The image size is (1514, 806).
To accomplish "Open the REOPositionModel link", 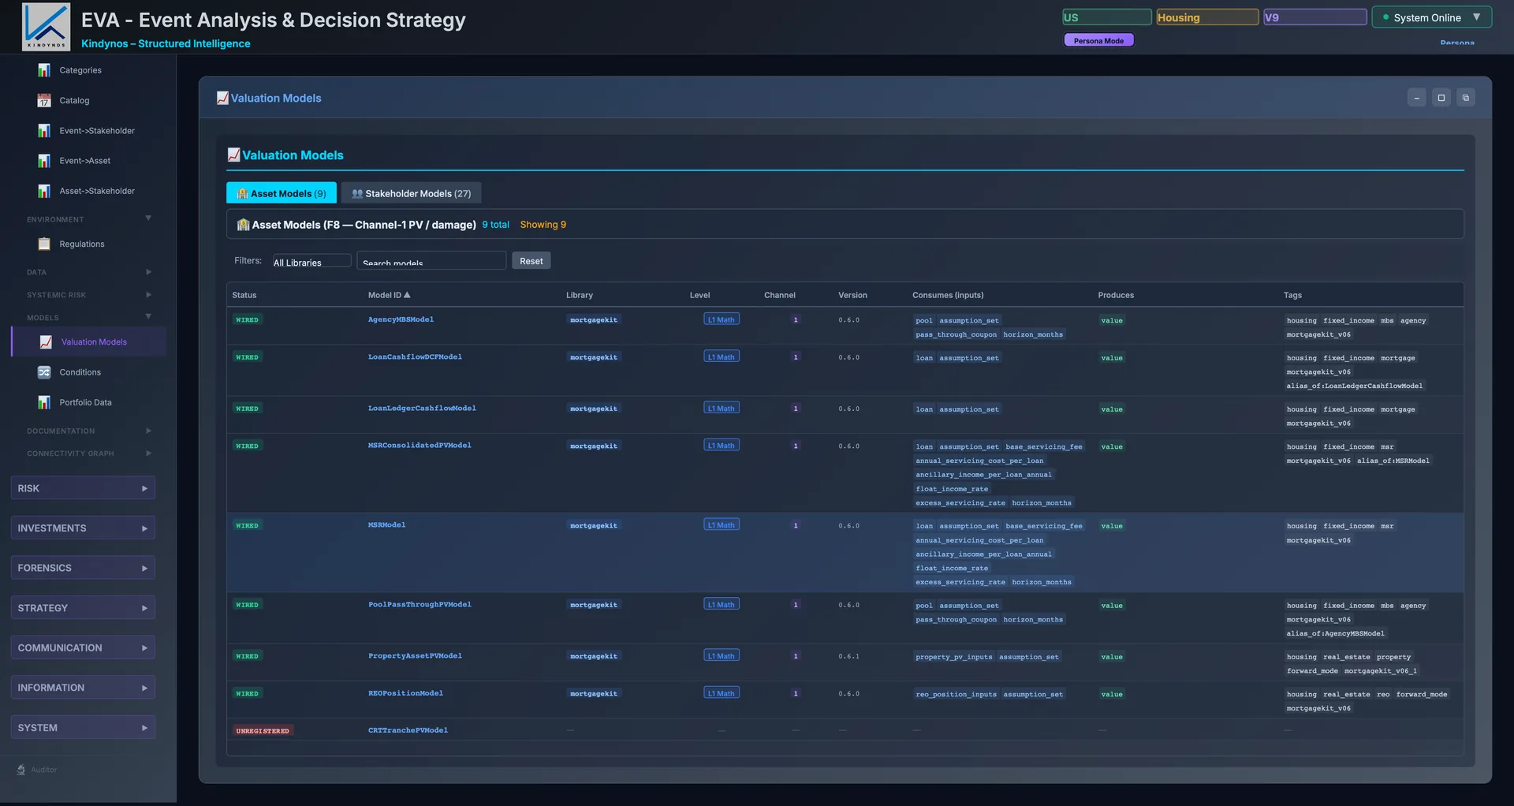I will 405,693.
